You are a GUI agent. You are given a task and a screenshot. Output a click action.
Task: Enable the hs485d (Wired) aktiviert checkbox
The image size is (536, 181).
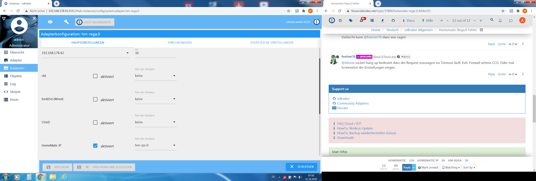[x=95, y=99]
